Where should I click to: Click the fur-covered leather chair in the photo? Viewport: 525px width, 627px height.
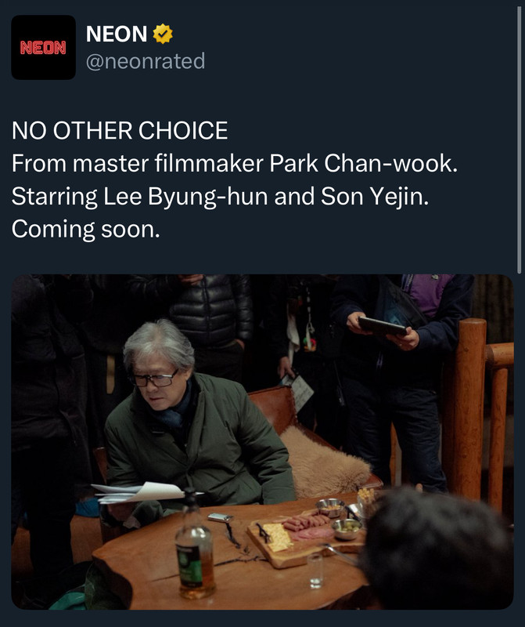[x=315, y=442]
